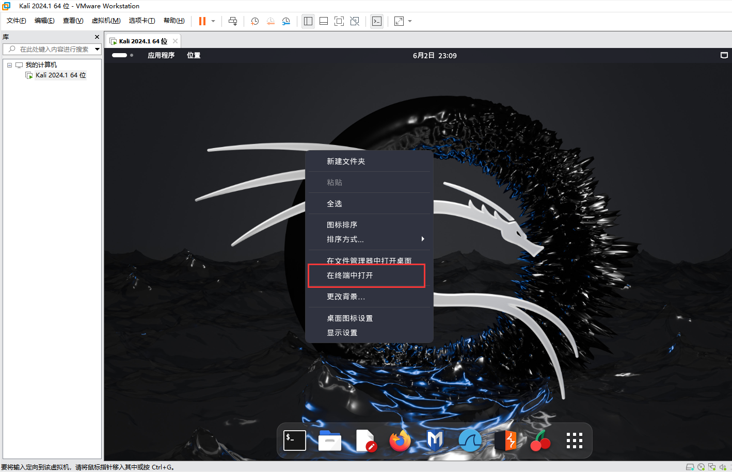Launch Metasploit from the dock
Screen dimensions: 732x472
pos(435,441)
